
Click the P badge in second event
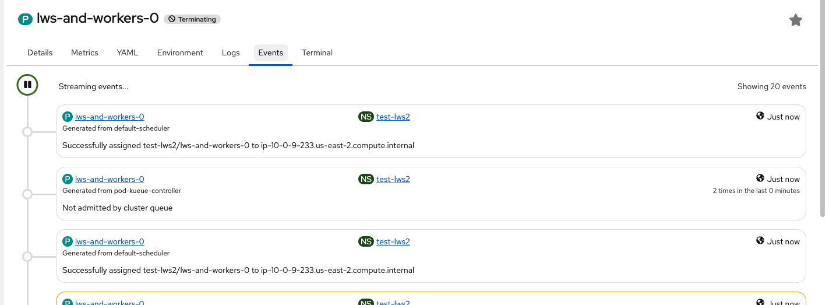[68, 179]
